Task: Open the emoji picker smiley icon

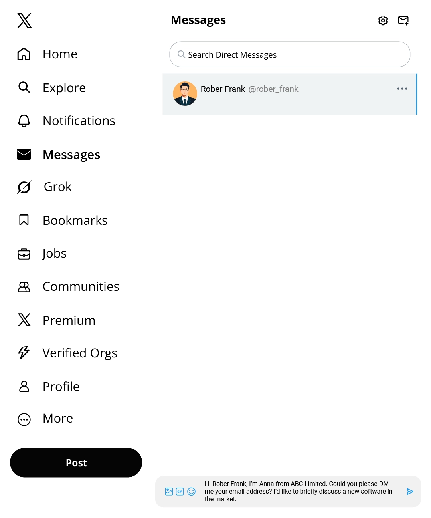Action: [x=192, y=492]
